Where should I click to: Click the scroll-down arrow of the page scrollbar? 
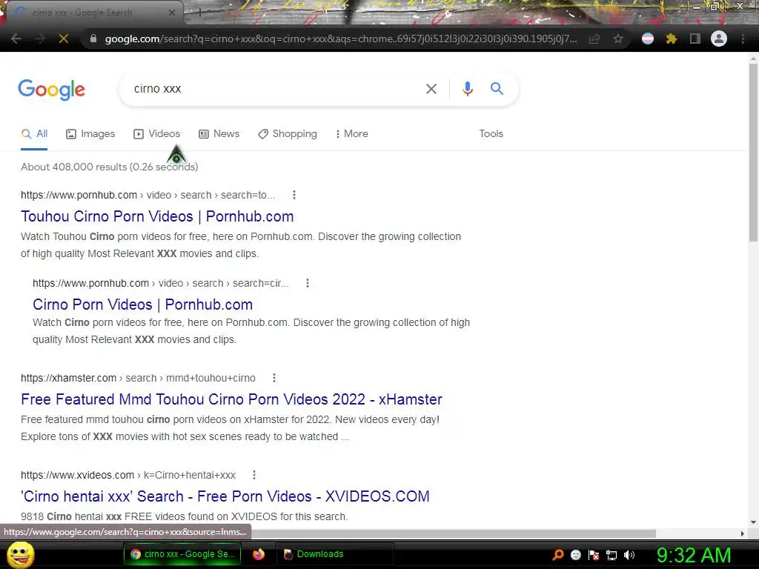(x=753, y=522)
